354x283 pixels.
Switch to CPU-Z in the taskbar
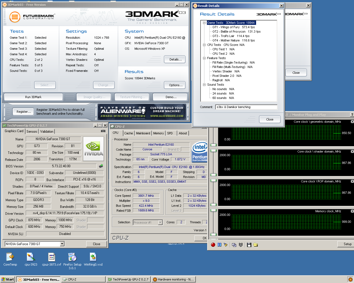(x=83, y=279)
